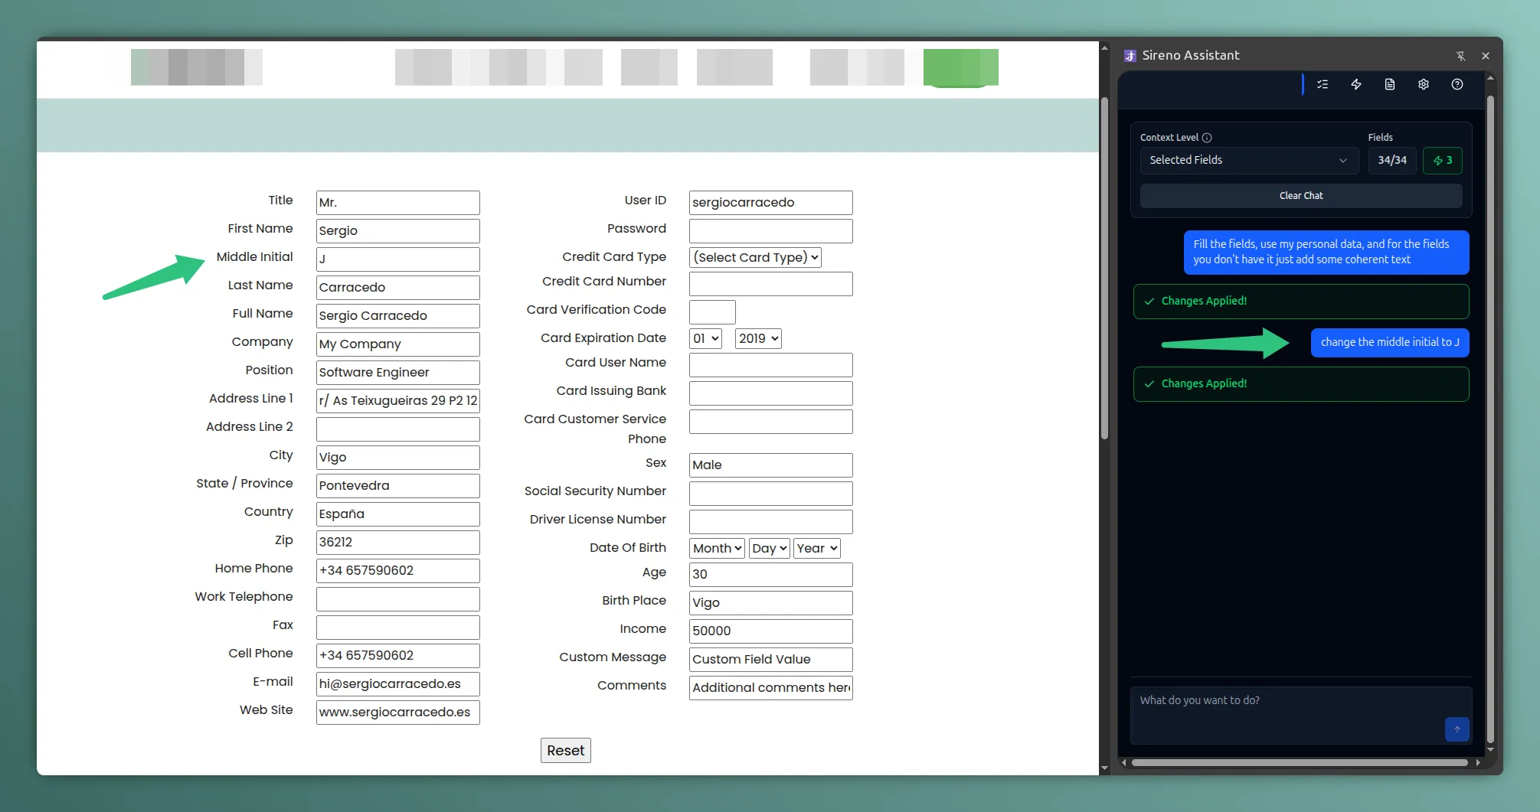The width and height of the screenshot is (1540, 812).
Task: Expand the Context Level Selected Fields dropdown
Action: pos(1248,161)
